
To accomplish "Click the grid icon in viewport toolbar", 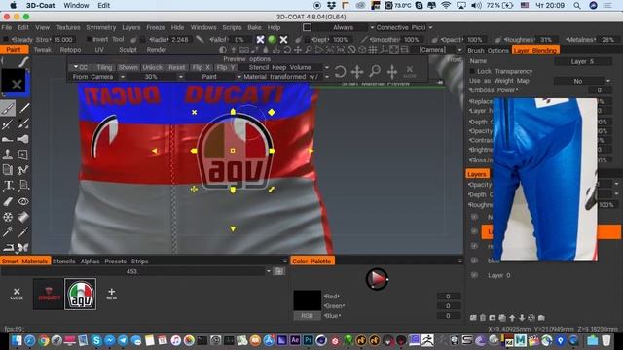I will [373, 50].
